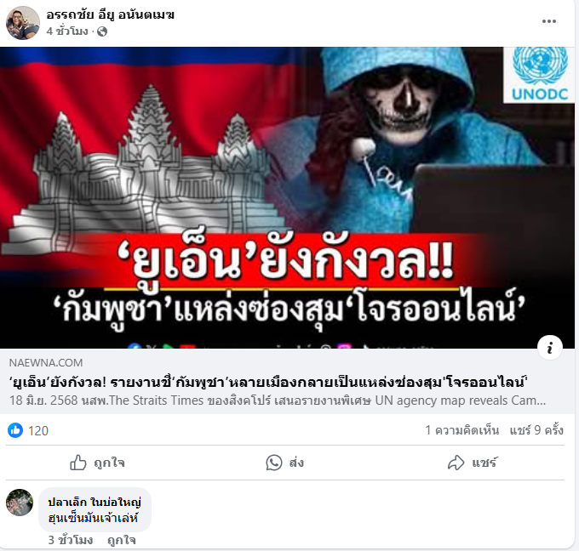Image resolution: width=579 pixels, height=551 pixels.
Task: Open commenter name ปลาเล็ก ในบ่อใหญ่
Action: coord(95,503)
